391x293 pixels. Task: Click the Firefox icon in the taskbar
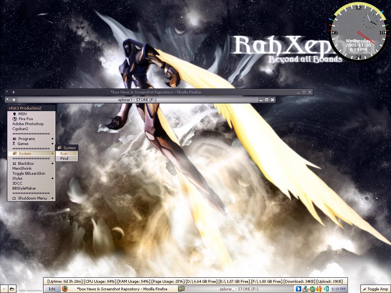[65, 288]
